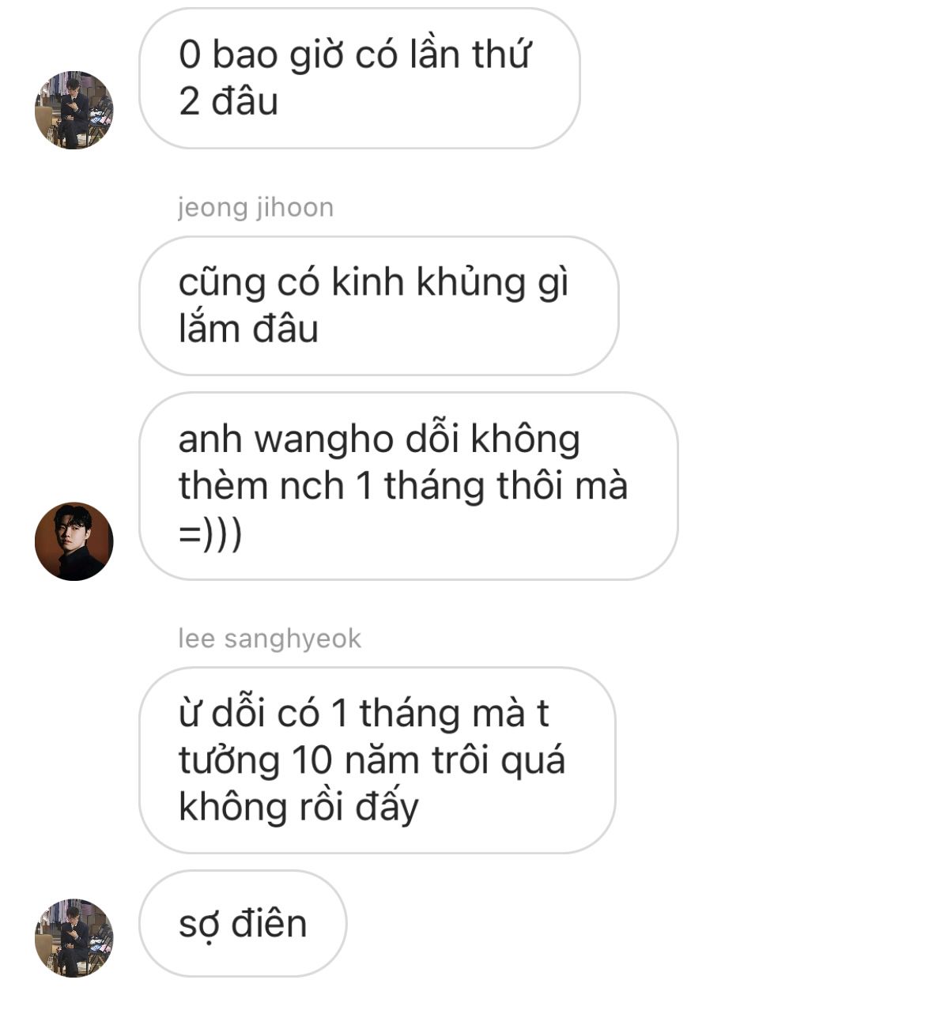This screenshot has height=1010, width=925.
Task: Select the '0 bao giờ có lần thứ 2 đâu' message bubble
Action: 360,78
